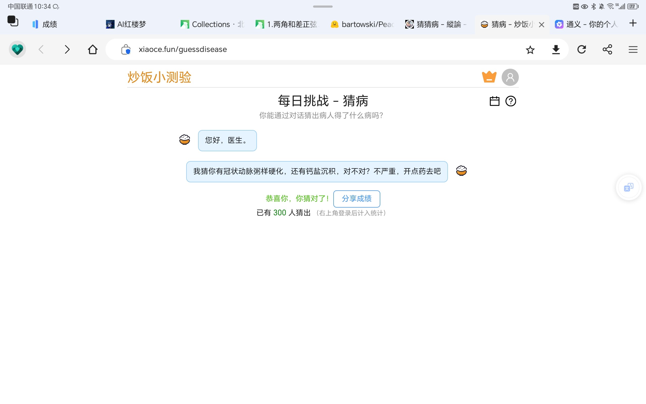Click the user profile avatar

point(510,77)
